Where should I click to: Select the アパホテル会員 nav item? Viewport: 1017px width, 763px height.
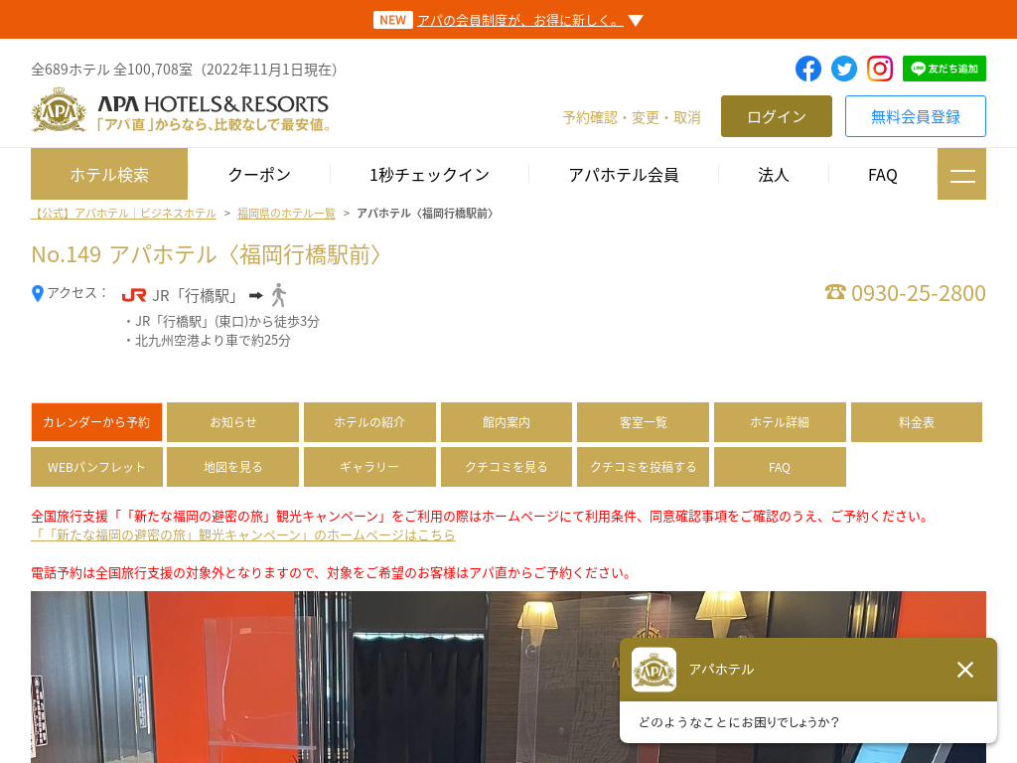[x=624, y=175]
